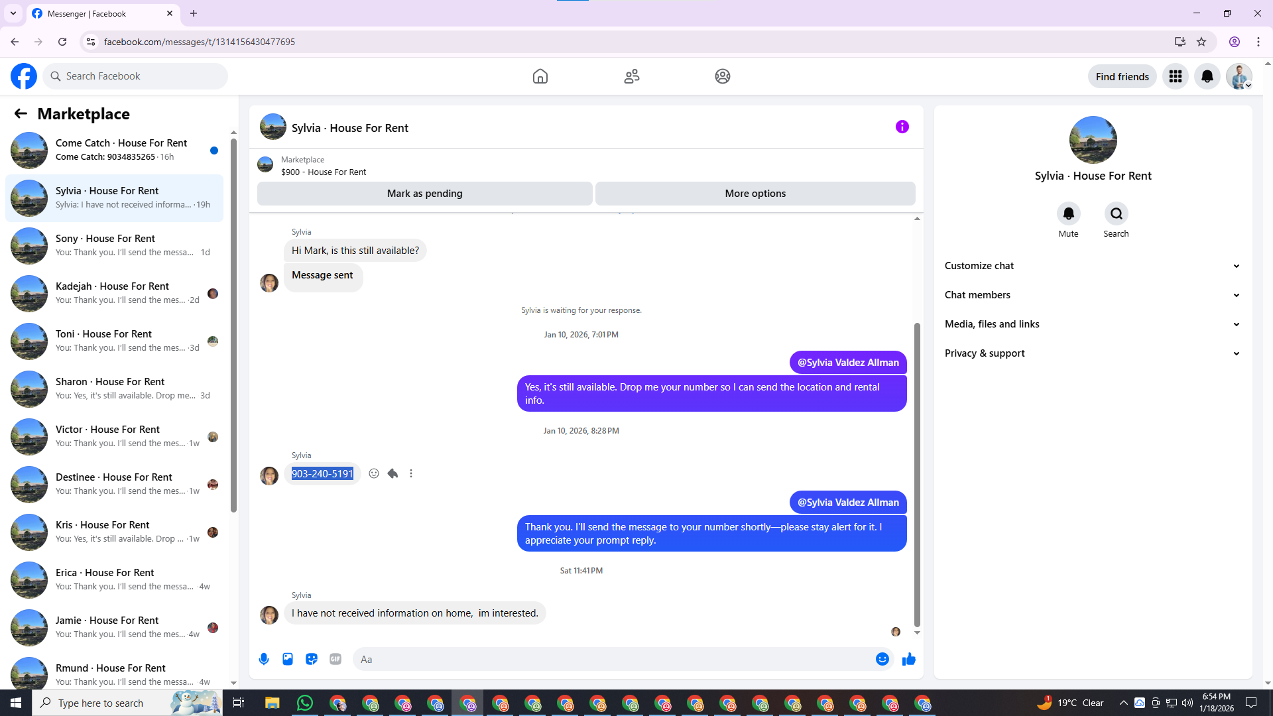This screenshot has width=1273, height=716.
Task: React to Sylvia's phone number message
Action: [374, 473]
